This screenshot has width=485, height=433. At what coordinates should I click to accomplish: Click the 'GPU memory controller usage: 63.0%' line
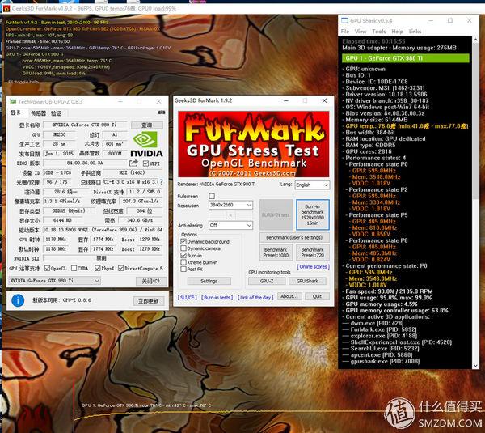[397, 310]
